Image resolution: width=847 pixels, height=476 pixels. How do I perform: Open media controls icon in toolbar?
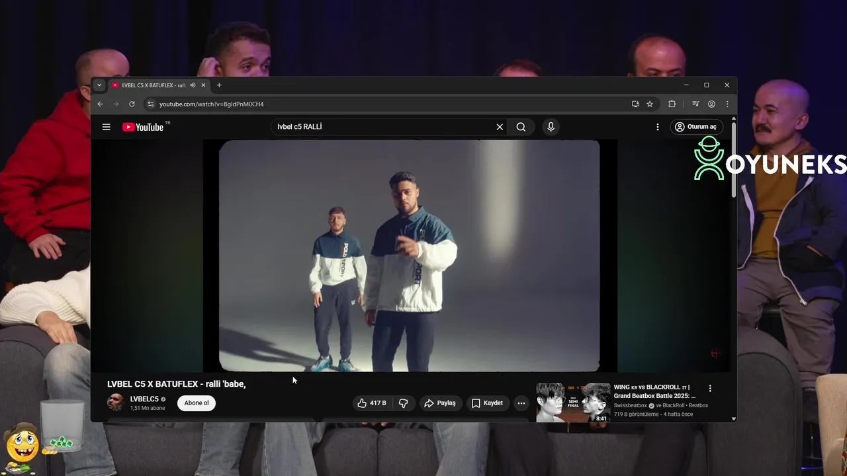(695, 104)
